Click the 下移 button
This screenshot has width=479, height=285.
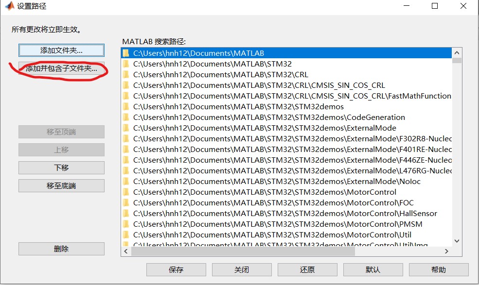[x=61, y=168]
